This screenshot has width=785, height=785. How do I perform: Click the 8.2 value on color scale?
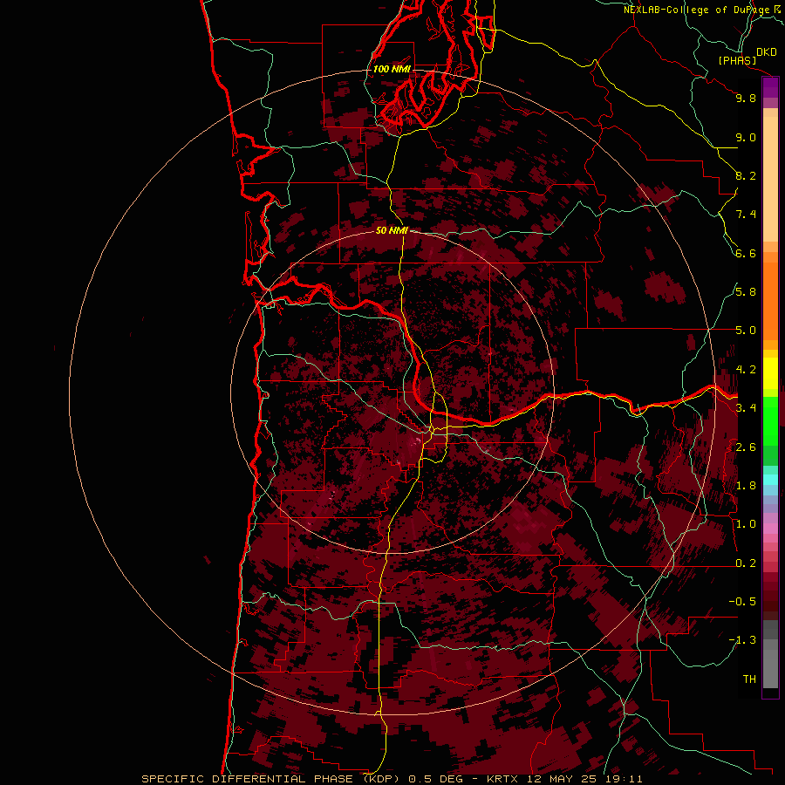coord(746,175)
